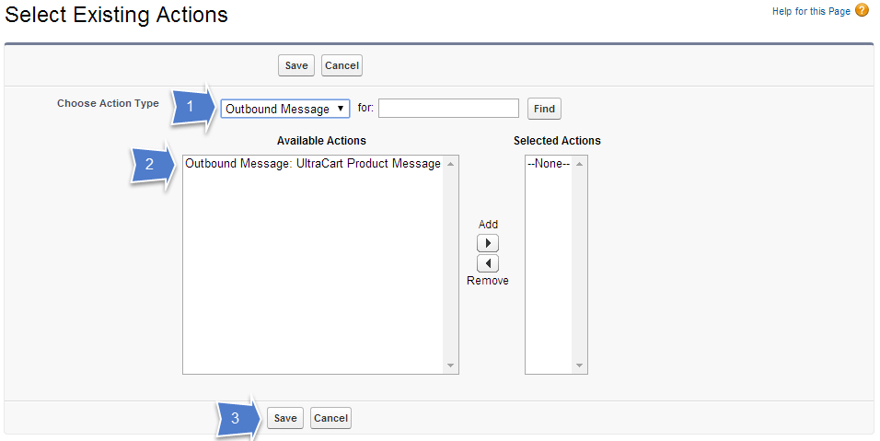Focus the 'for' search text field
This screenshot has width=880, height=441.
(x=448, y=109)
